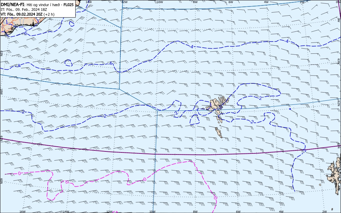Click the southernmost Faroe island, Suðuroy
Screen dimensions: 341x213
[219, 132]
